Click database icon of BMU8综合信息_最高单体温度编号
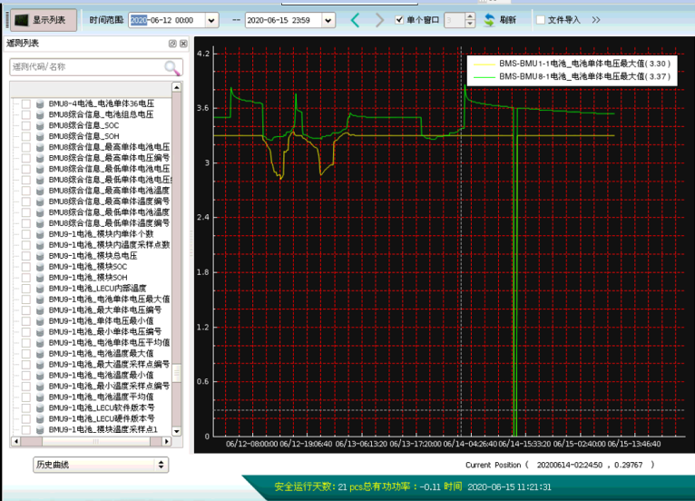 (x=40, y=201)
